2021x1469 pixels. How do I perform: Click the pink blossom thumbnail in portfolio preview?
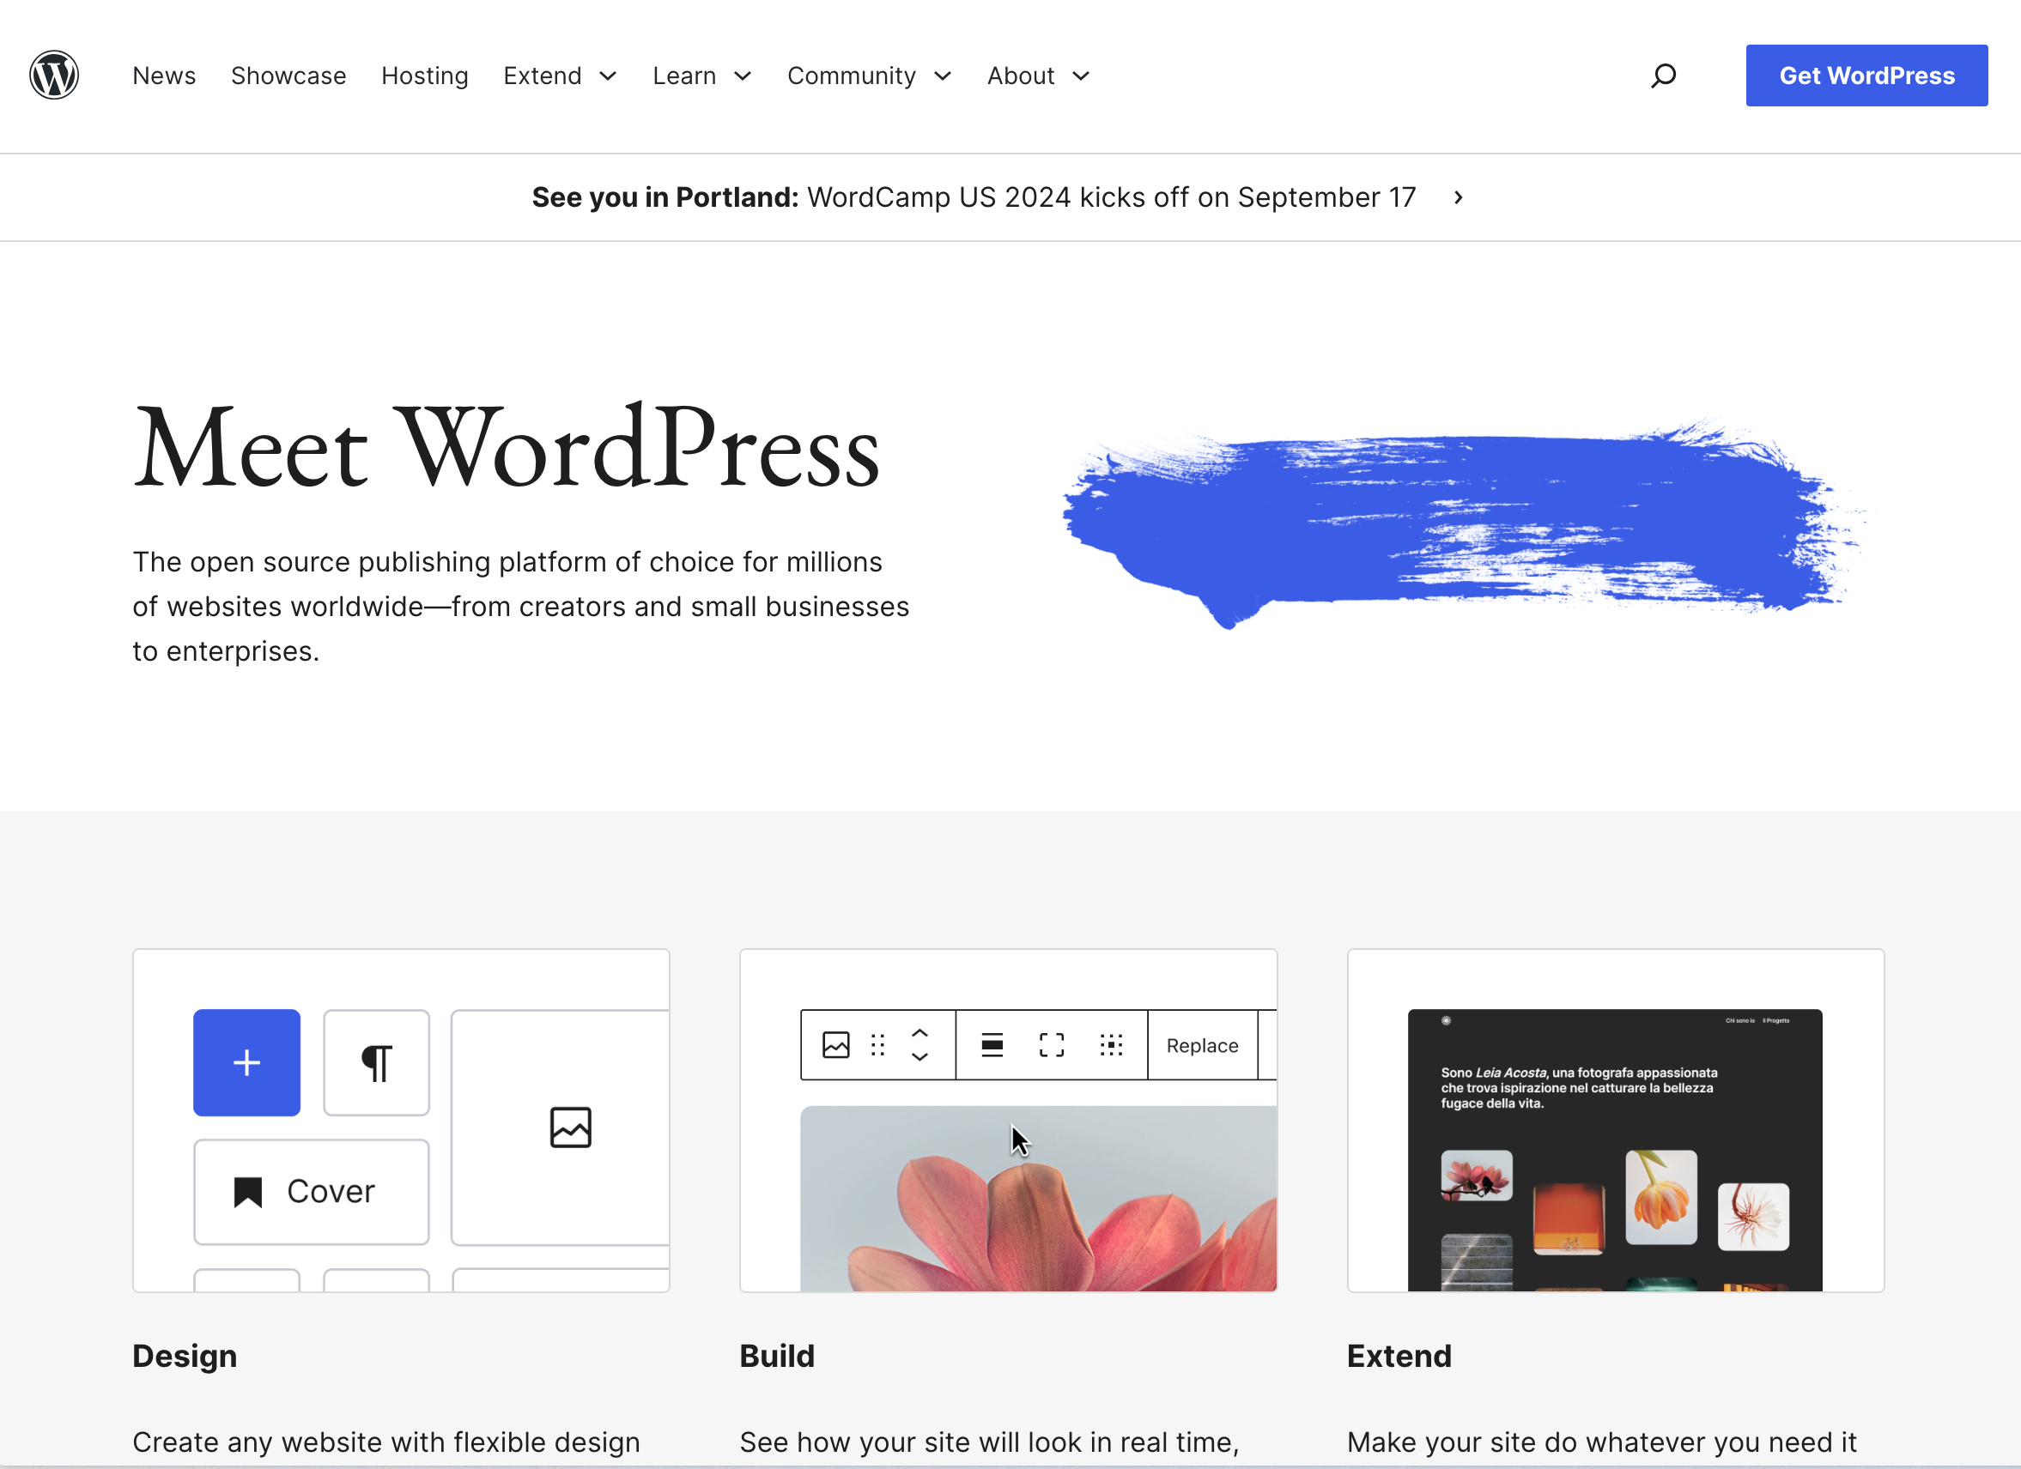(x=1477, y=1175)
